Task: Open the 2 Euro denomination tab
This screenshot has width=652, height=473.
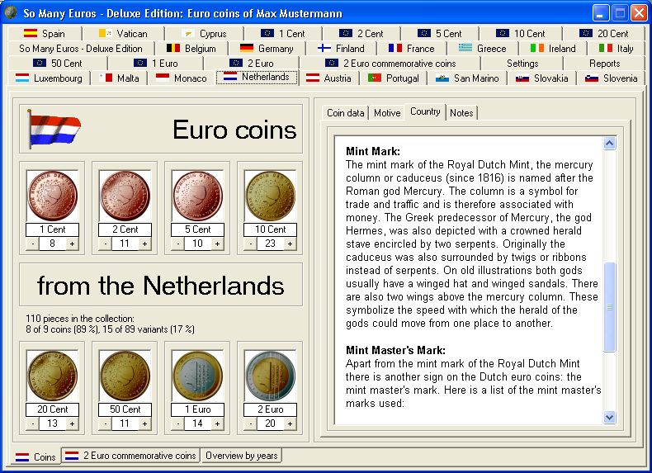Action: pyautogui.click(x=252, y=64)
